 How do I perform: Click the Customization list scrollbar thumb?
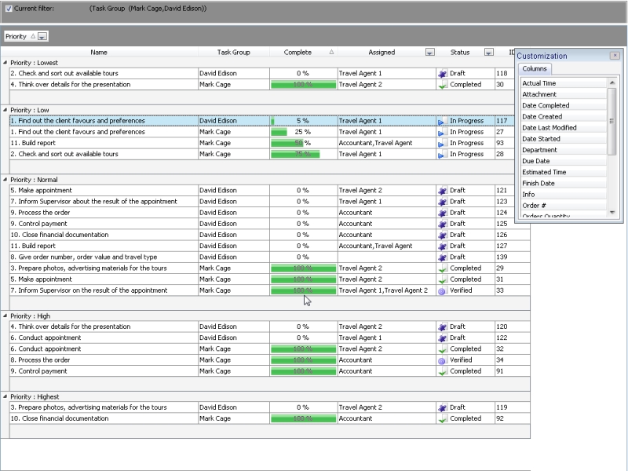tap(612, 121)
